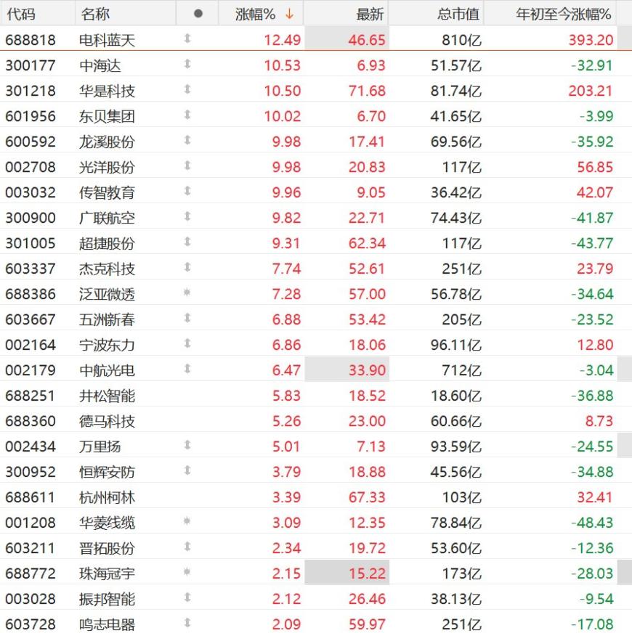Click the marker icon in 超捷股份 row
Viewport: 632px width, 633px height.
pyautogui.click(x=187, y=242)
